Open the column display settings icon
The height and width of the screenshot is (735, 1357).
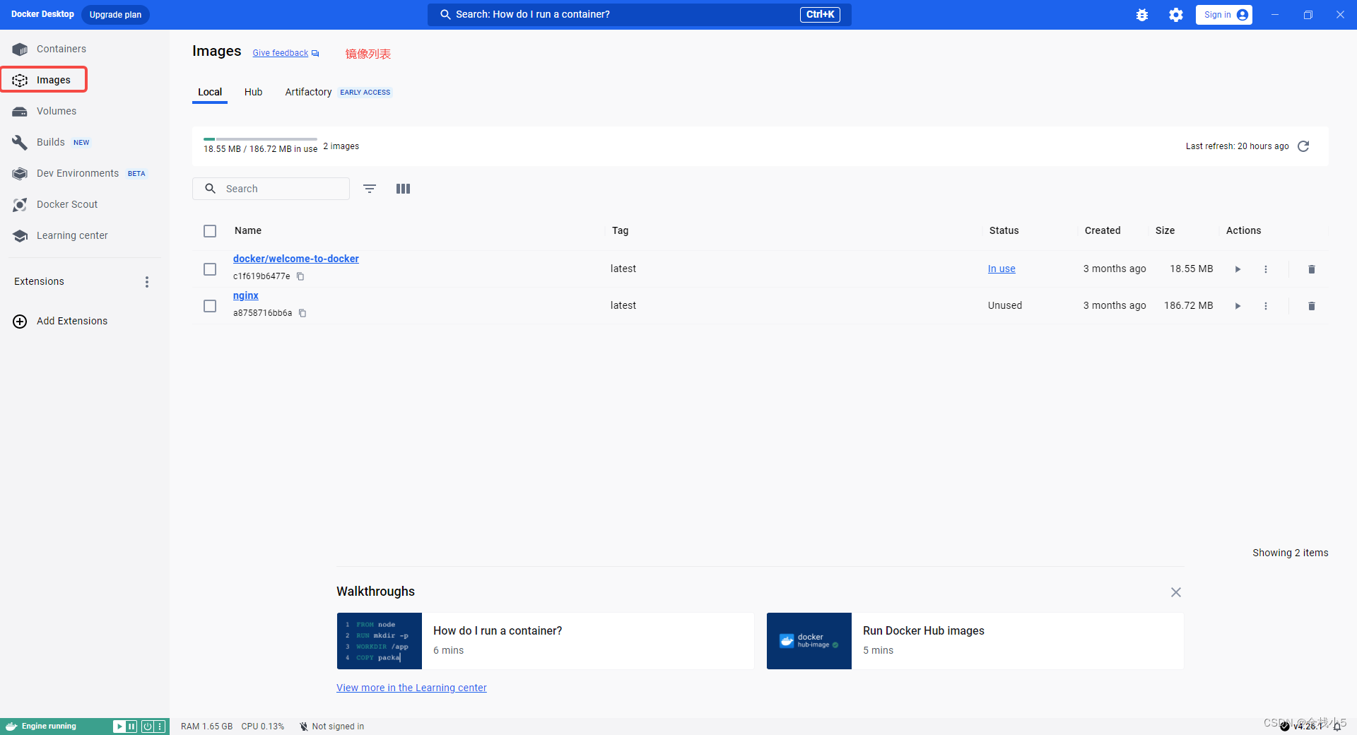pyautogui.click(x=404, y=189)
